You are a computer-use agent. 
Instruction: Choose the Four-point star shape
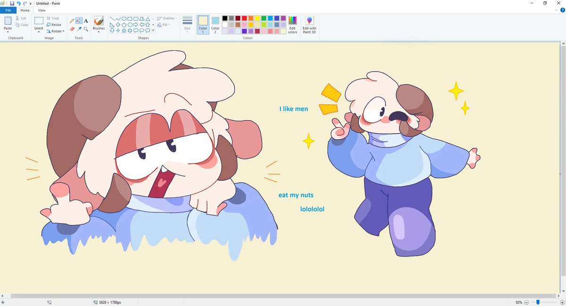(118, 31)
